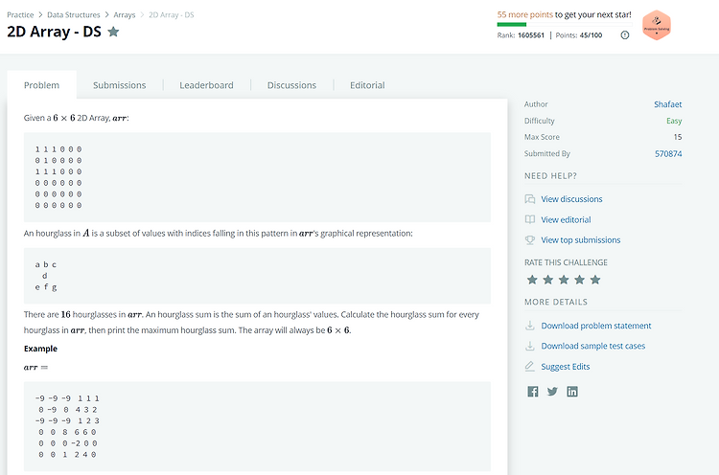Viewport: 719px width, 475px height.
Task: Click Download problem statement link
Action: tap(596, 326)
